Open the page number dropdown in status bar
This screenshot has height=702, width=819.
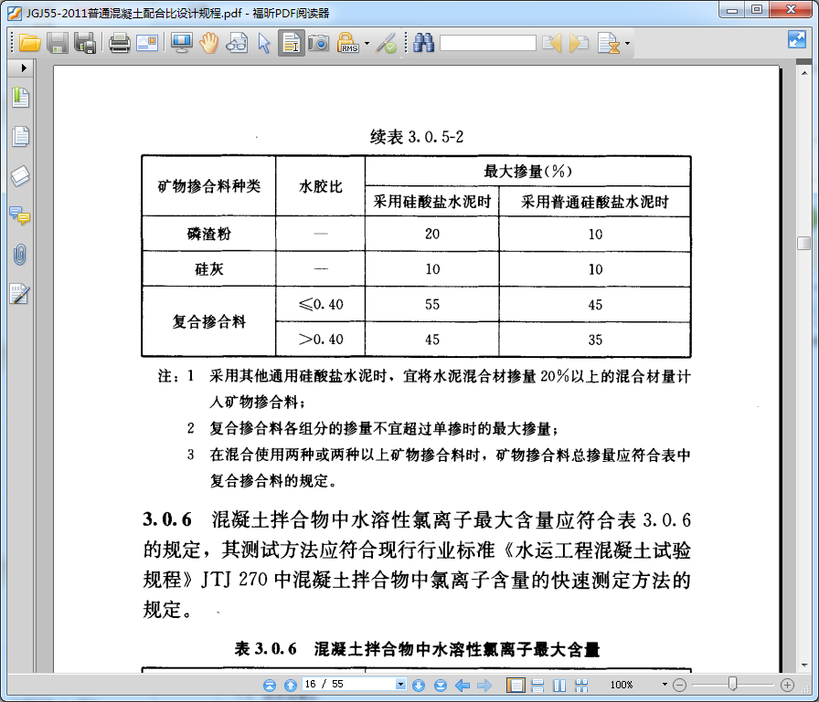pyautogui.click(x=399, y=684)
